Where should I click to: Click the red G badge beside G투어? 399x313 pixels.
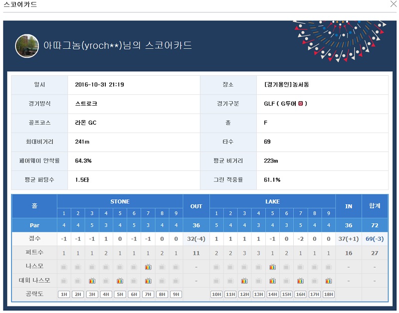click(x=300, y=104)
